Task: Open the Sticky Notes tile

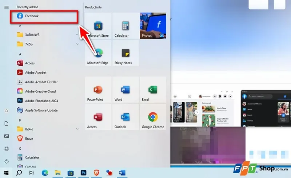Action: click(125, 53)
